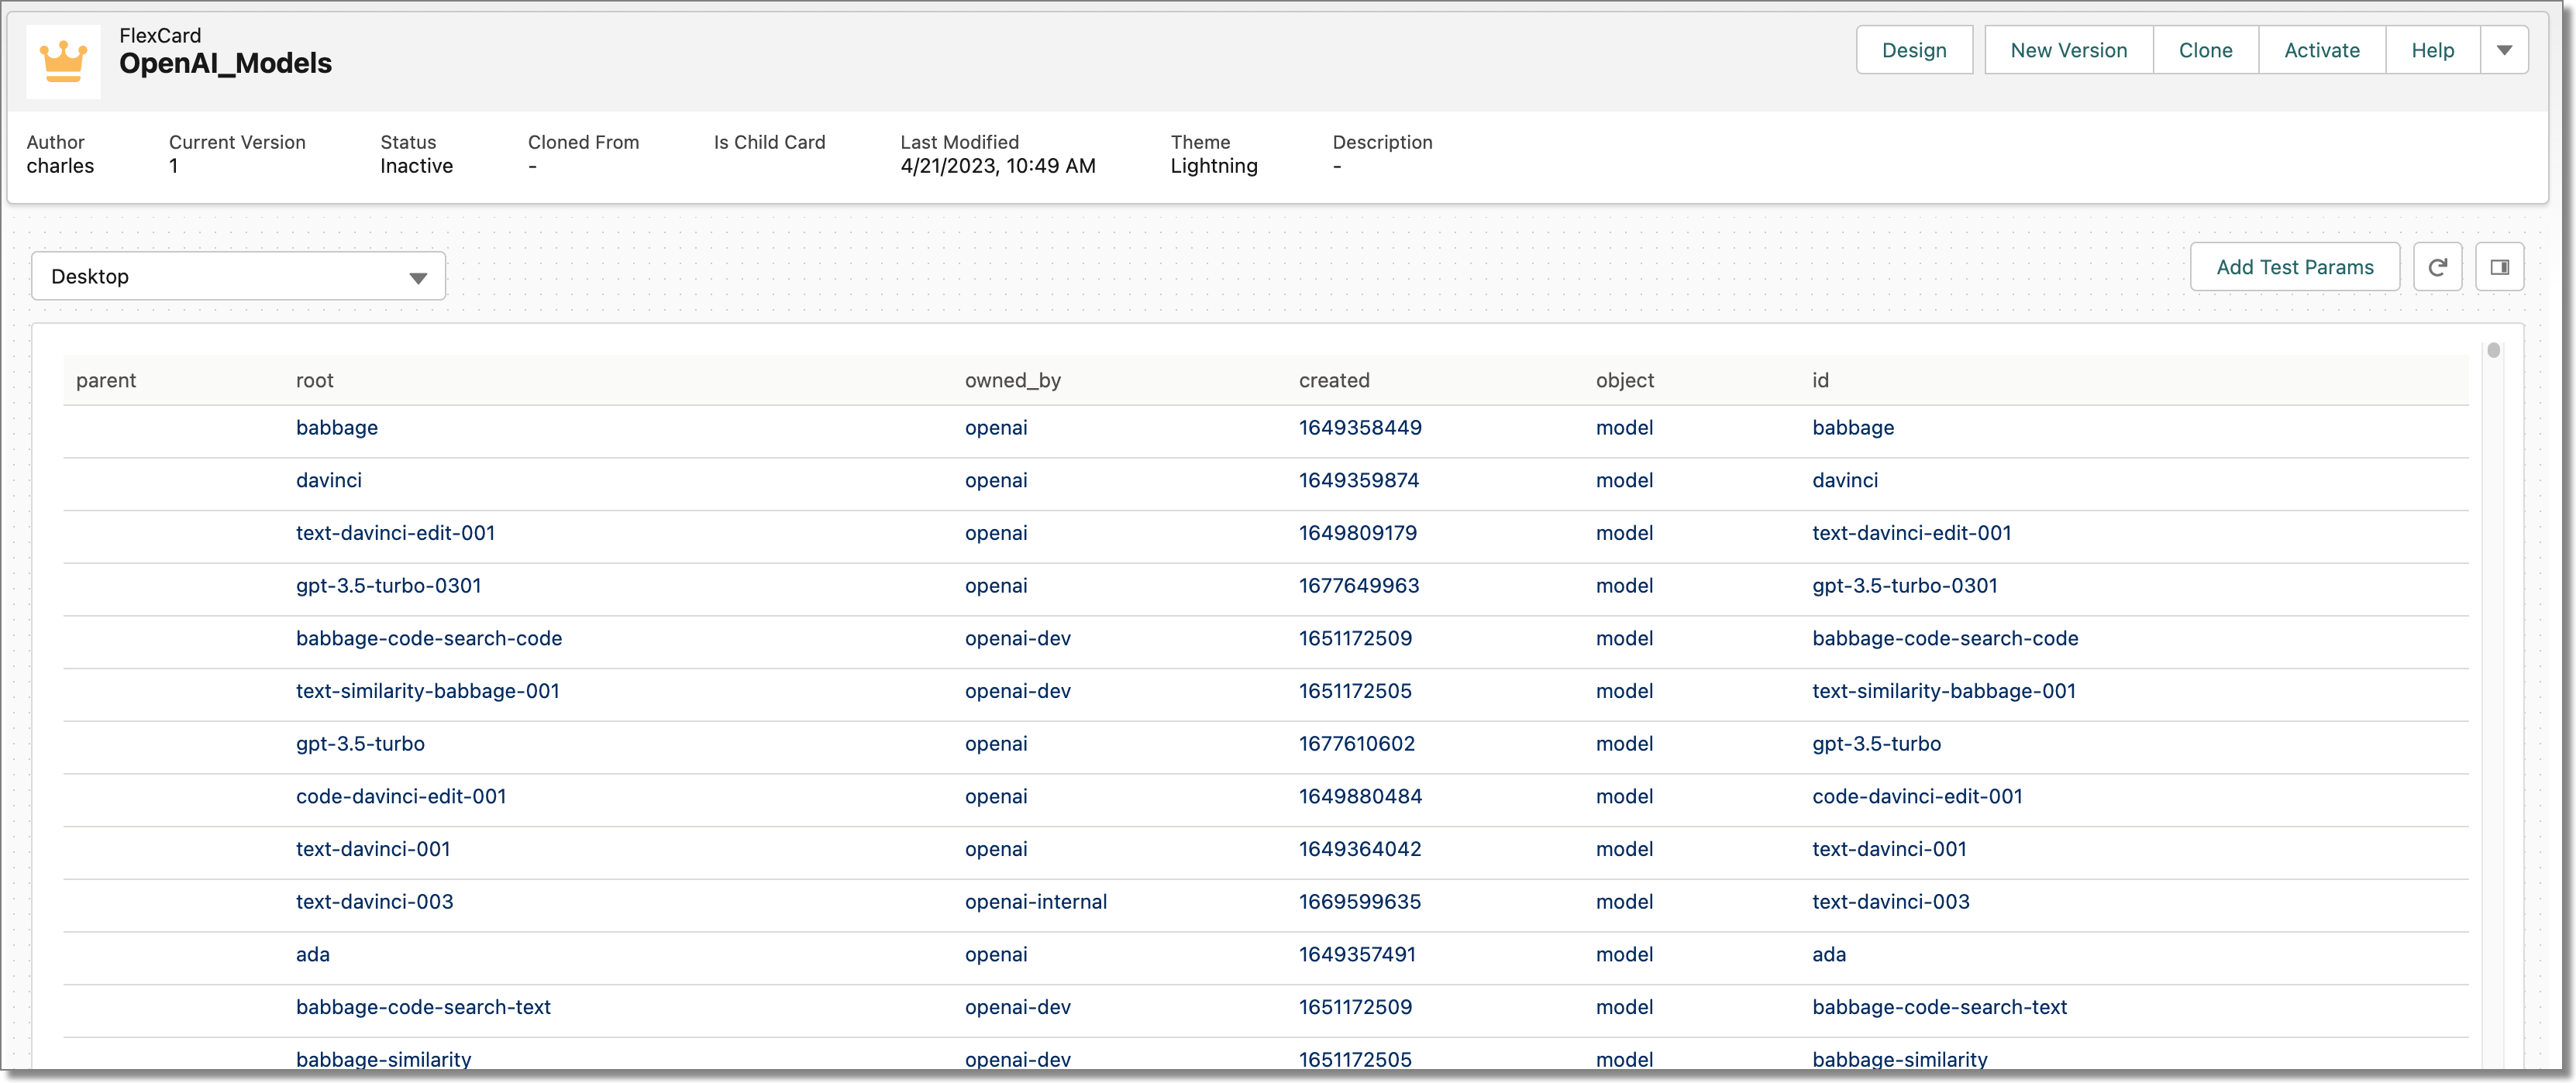This screenshot has height=1083, width=2576.
Task: Click created value 1669599635
Action: [x=1360, y=901]
